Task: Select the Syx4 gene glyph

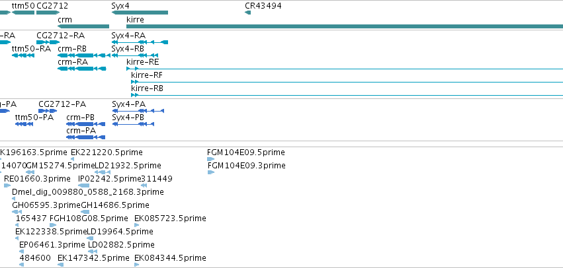Action: click(x=140, y=13)
